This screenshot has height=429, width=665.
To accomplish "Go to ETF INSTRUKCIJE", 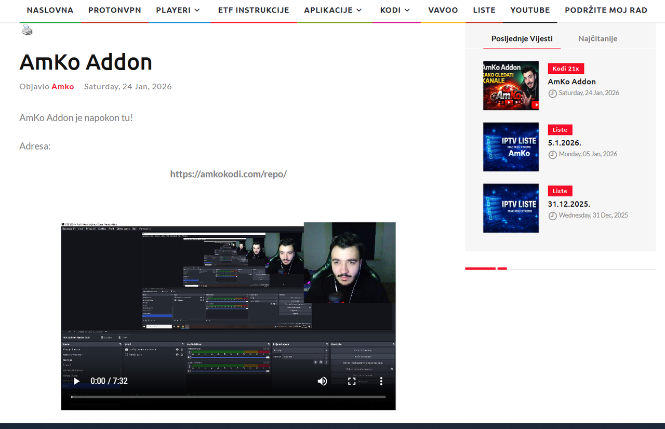I will (x=254, y=10).
